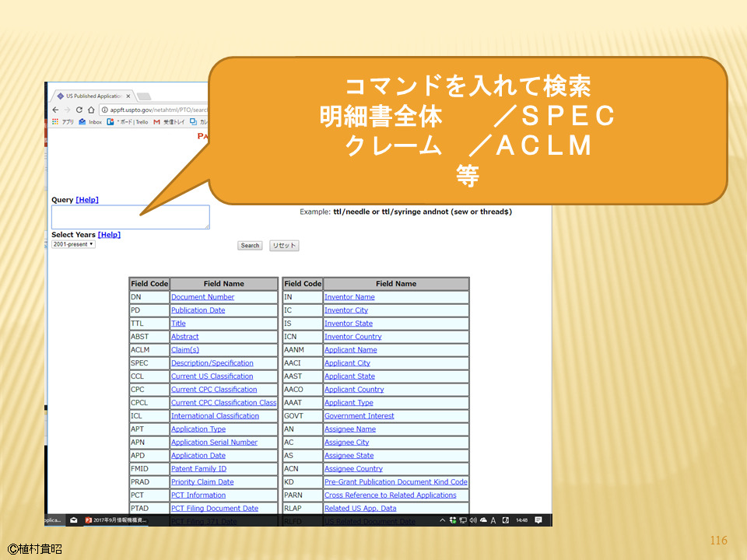This screenshot has height=560, width=747.
Task: Open the Applicant Name link
Action: point(351,350)
